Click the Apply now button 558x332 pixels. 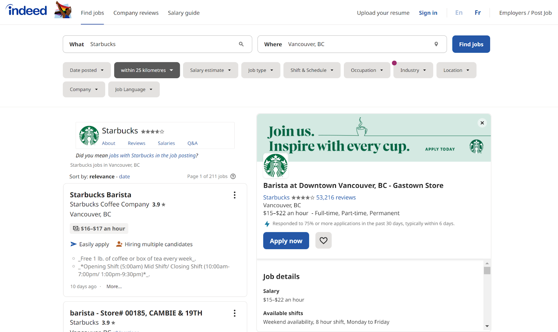[286, 241]
